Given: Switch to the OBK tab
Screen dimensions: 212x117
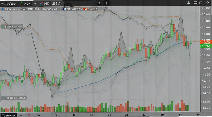Looking at the screenshot, I should point(45,3).
